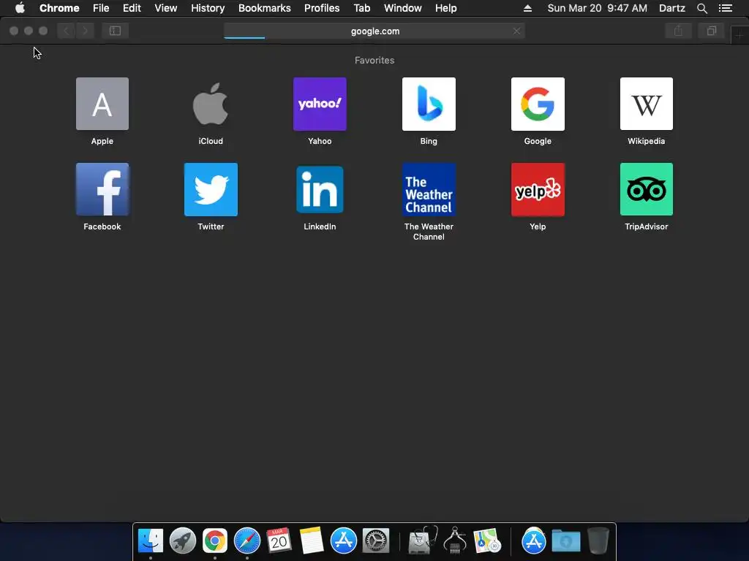Image resolution: width=749 pixels, height=561 pixels.
Task: Click the date and time in menu bar
Action: (x=597, y=8)
